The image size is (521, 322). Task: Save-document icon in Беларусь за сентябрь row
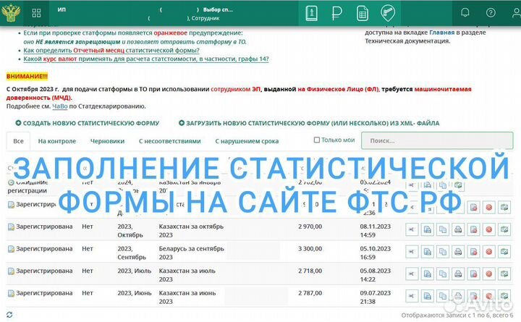pyautogui.click(x=428, y=252)
